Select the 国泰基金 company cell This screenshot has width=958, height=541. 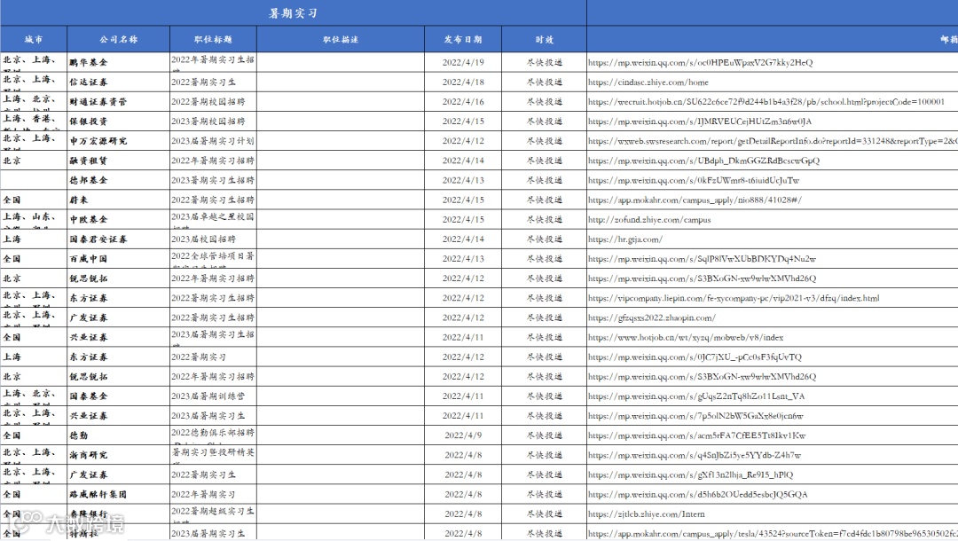point(119,396)
